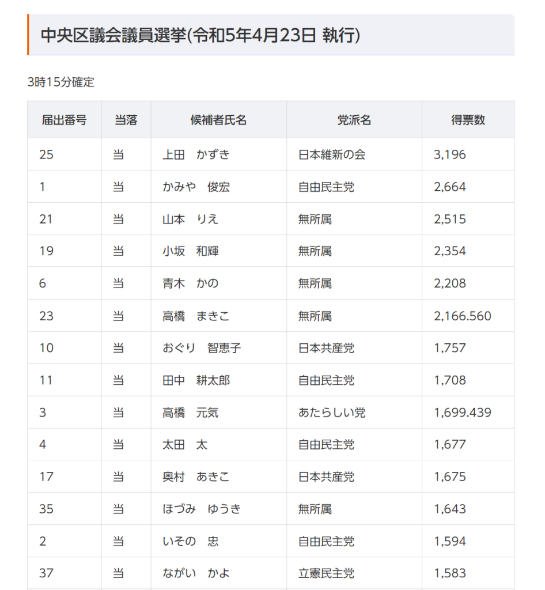Click the heading 中央区議会議員選挙(令和5年4月23日 執行)
Viewport: 545px width, 590px height.
pyautogui.click(x=200, y=35)
